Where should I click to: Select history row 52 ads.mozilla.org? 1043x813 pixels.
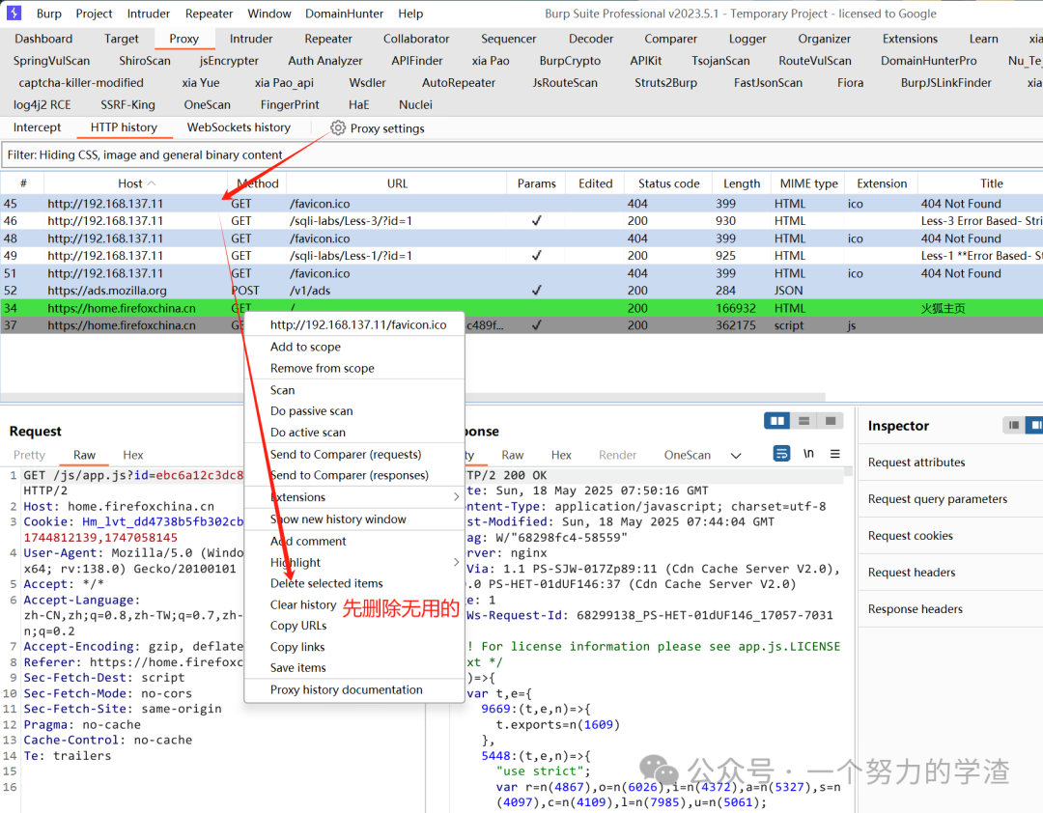521,291
